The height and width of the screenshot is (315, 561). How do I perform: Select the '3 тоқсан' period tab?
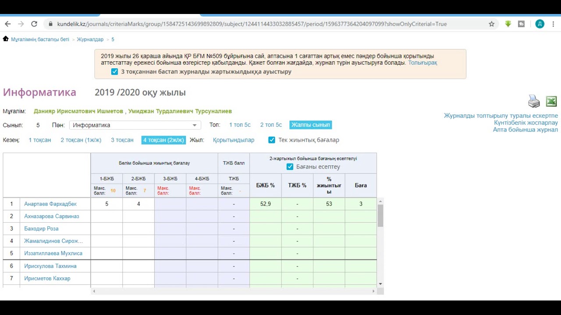click(122, 140)
